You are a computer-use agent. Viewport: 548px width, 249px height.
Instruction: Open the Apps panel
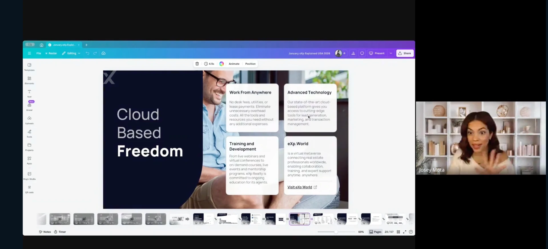coord(29,160)
